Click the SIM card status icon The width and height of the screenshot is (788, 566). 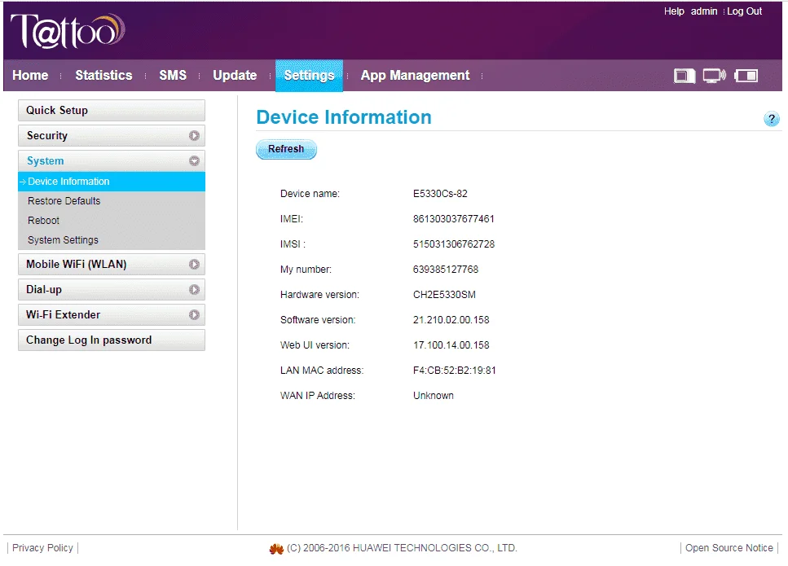point(684,76)
